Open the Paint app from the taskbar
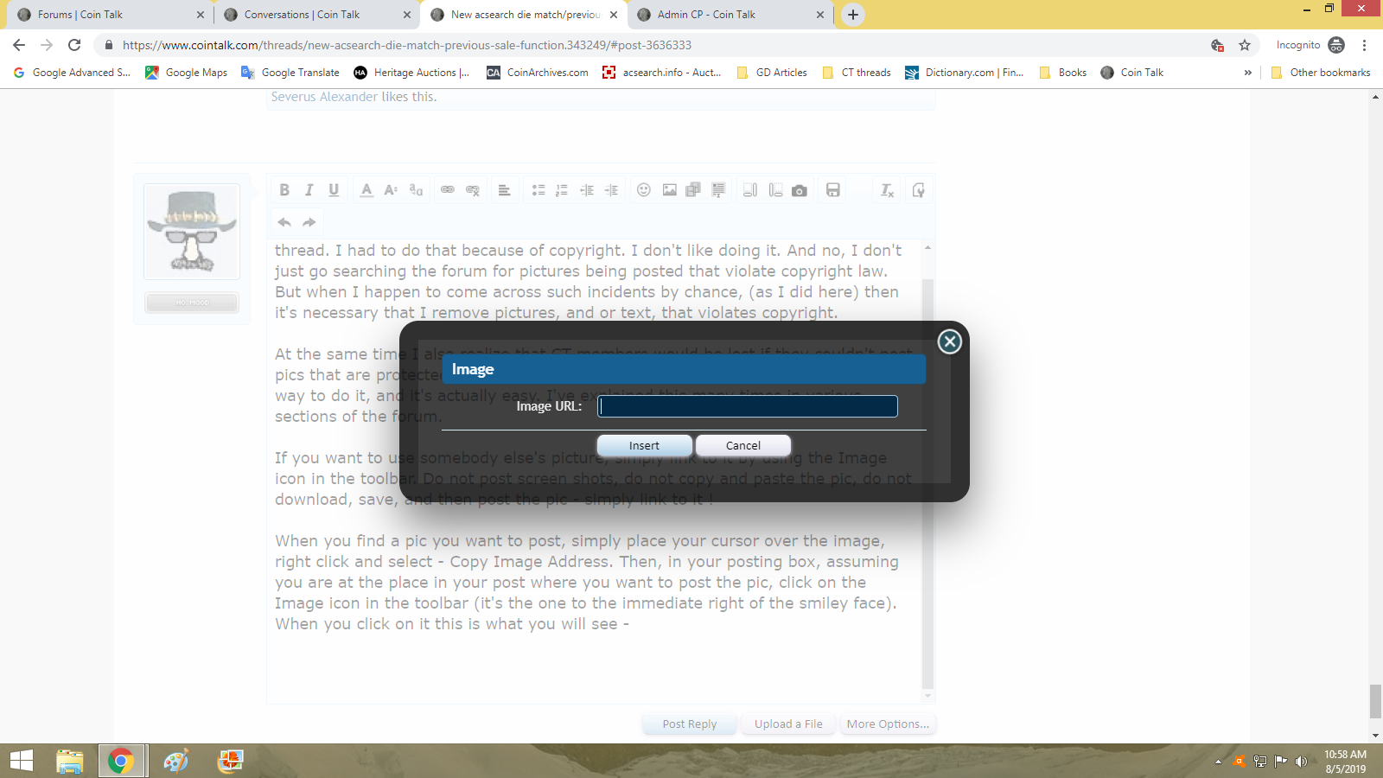Screen dimensions: 1383x778 (x=175, y=761)
